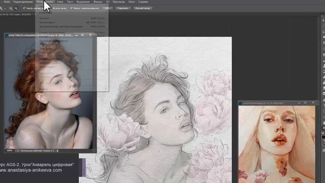Screen dimensions: 325x183
Task: Maximize the watercolor painting document window
Action: pyautogui.click(x=305, y=103)
